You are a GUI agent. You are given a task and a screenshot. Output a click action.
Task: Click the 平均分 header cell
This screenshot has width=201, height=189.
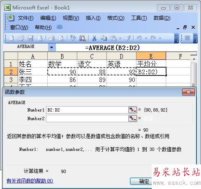tap(151, 64)
